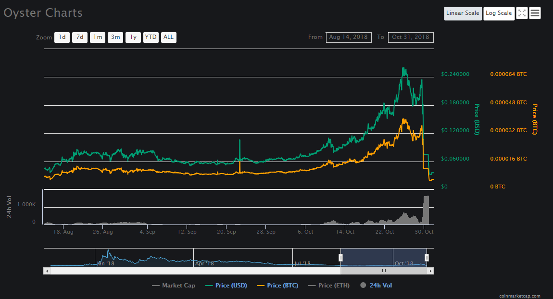553x299 pixels.
Task: Click the selected range in navigator
Action: [x=384, y=257]
